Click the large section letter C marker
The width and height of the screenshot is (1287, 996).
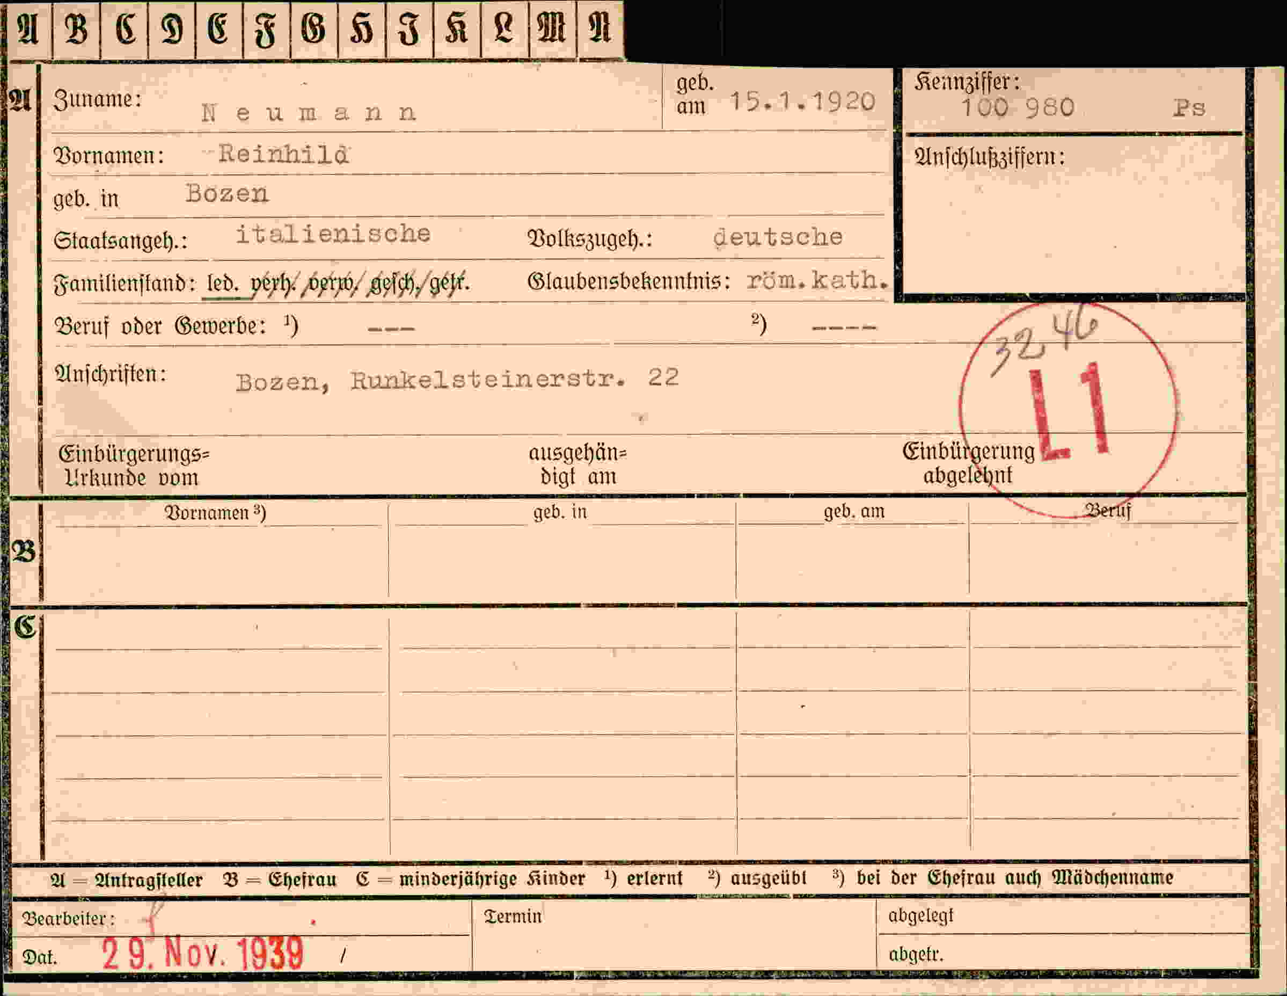[25, 627]
